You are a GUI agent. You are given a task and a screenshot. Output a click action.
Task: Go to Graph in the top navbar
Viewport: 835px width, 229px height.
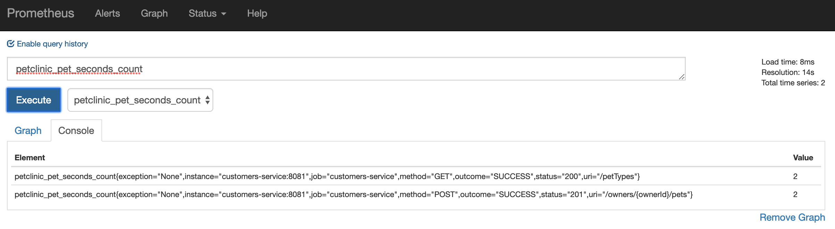coord(154,14)
